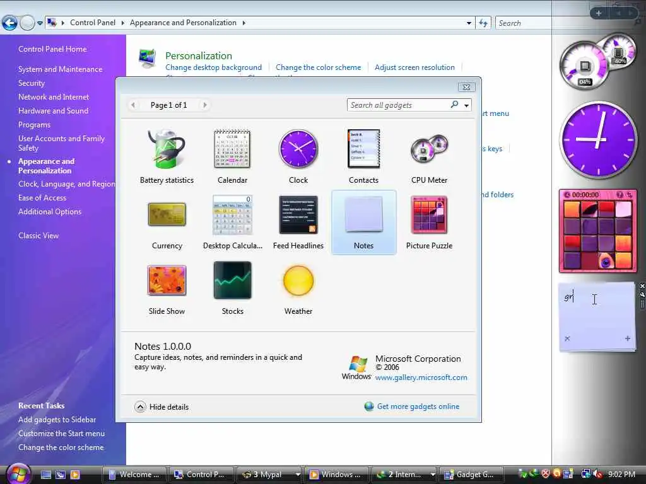Select the Feed Headlines gadget
The height and width of the screenshot is (484, 646).
click(x=298, y=222)
